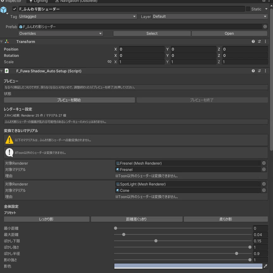The image size is (273, 273).
Task: Apply the 距離差くっきり preset
Action: (136, 219)
